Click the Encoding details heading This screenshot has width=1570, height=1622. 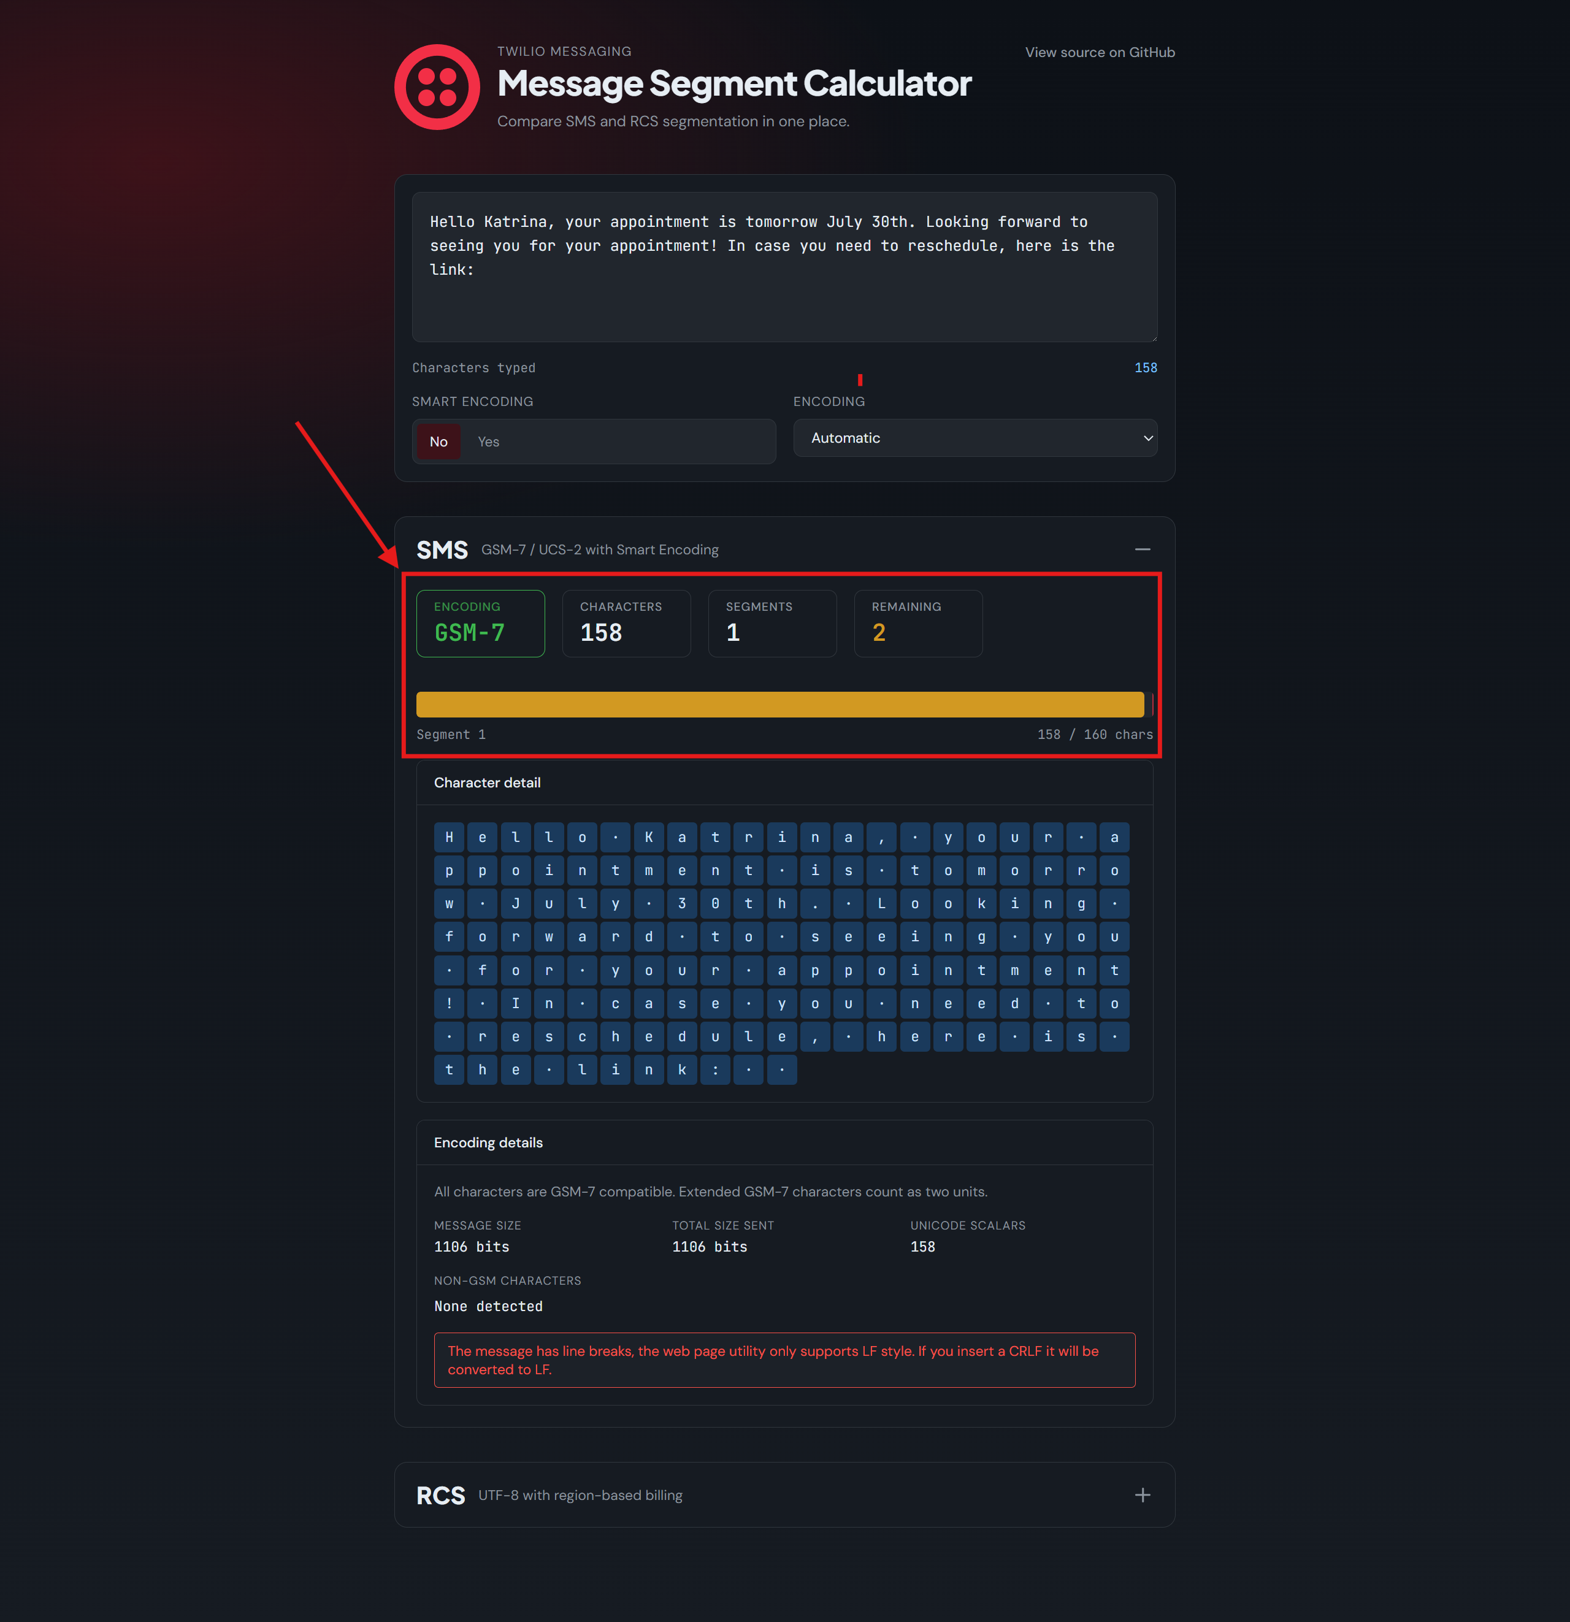pos(488,1142)
